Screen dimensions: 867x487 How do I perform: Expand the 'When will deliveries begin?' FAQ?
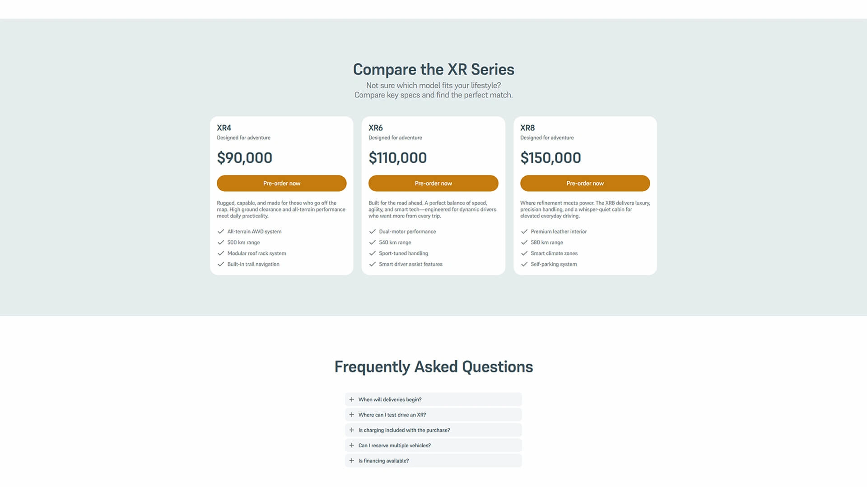pos(433,399)
